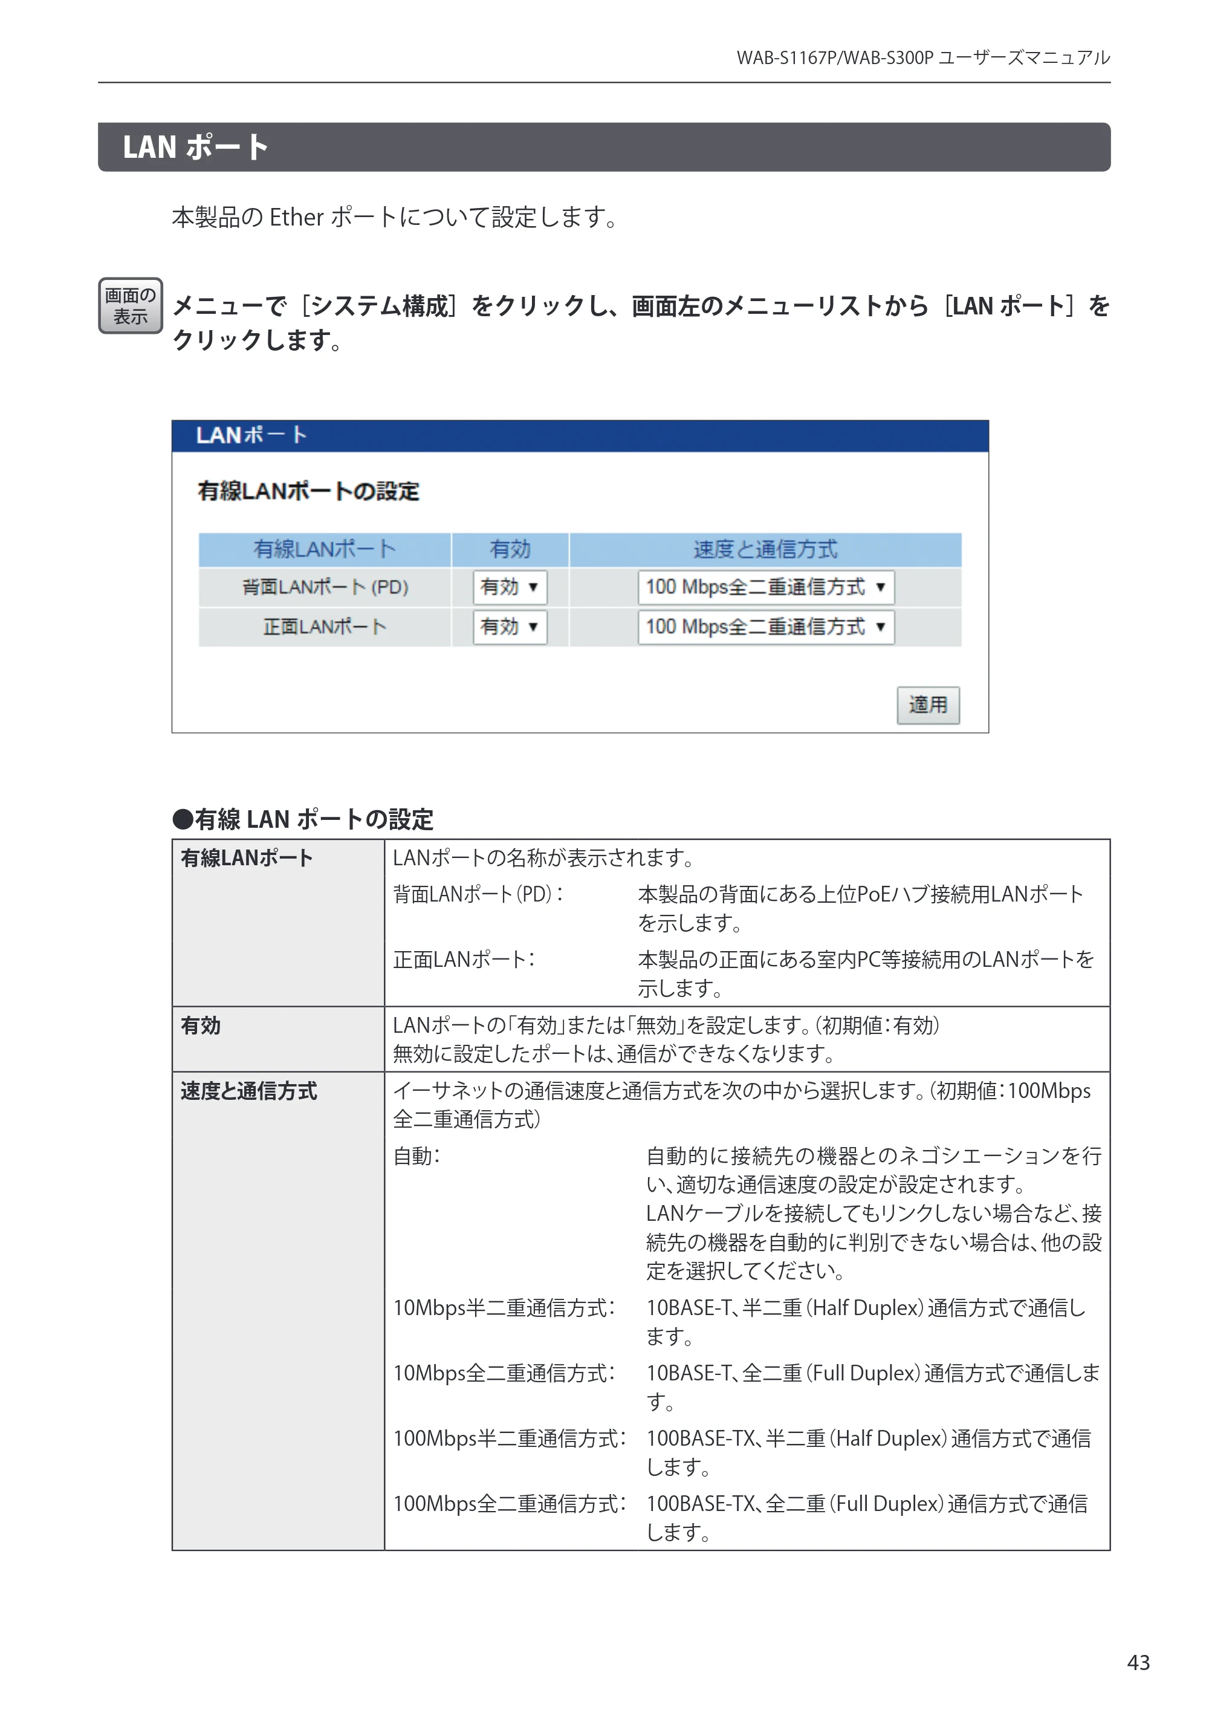Screen dimensions: 1209x1716
Task: Click the 速度と通信方式 column header
Action: 765,550
